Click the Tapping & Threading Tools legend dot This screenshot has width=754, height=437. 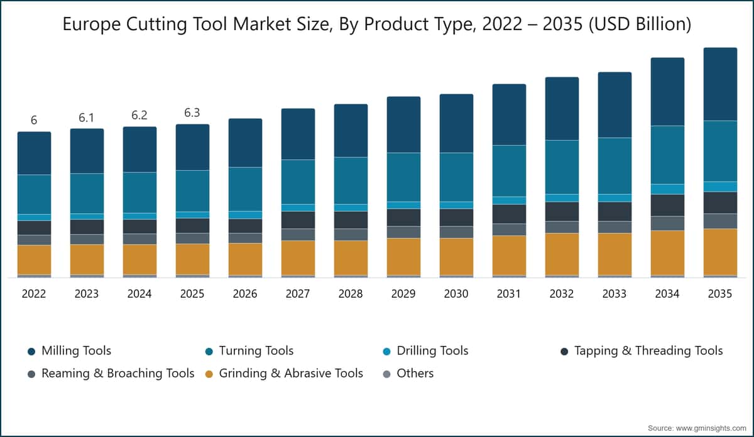[x=564, y=351]
